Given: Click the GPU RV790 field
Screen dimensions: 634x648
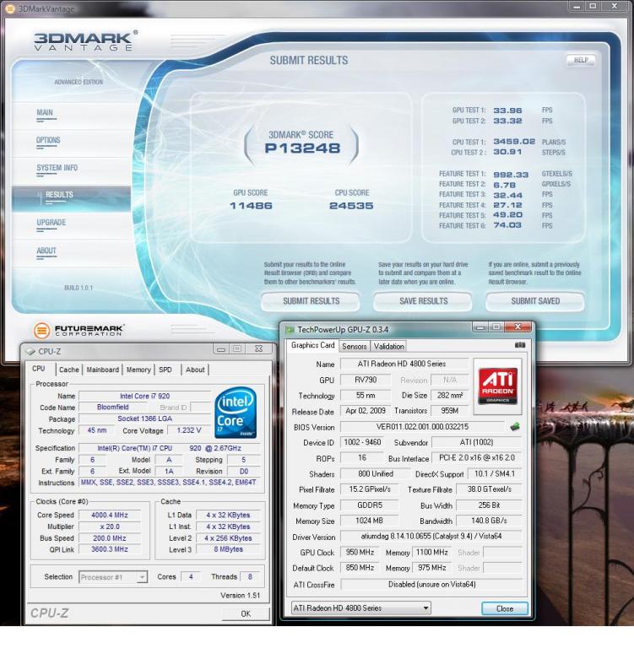Looking at the screenshot, I should (366, 380).
